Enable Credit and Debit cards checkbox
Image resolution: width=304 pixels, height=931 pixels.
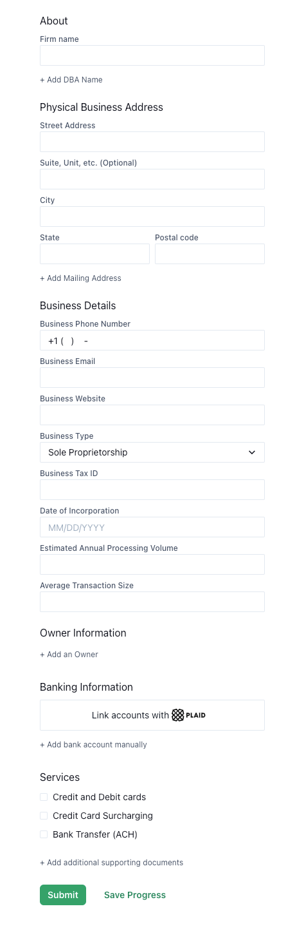[x=44, y=797]
